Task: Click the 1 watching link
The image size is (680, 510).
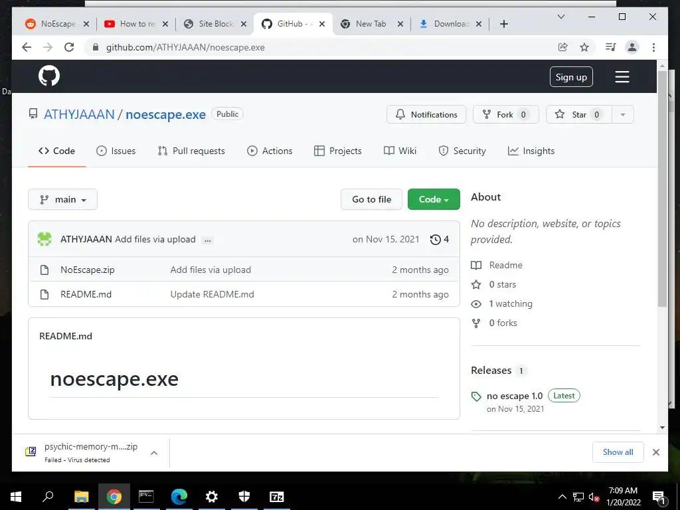Action: coord(511,303)
